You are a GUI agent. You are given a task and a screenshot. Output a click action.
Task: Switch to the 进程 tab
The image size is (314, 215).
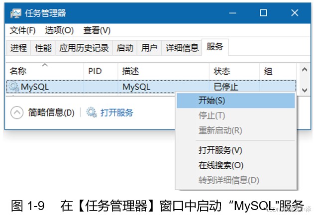18,48
